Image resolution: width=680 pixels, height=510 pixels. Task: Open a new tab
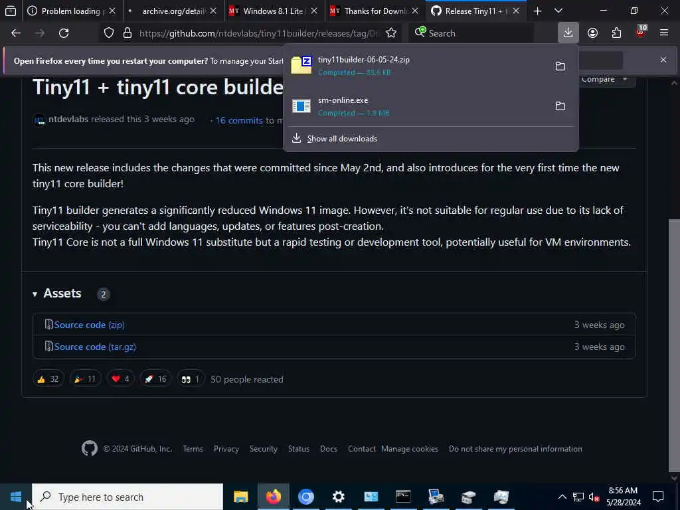[537, 11]
